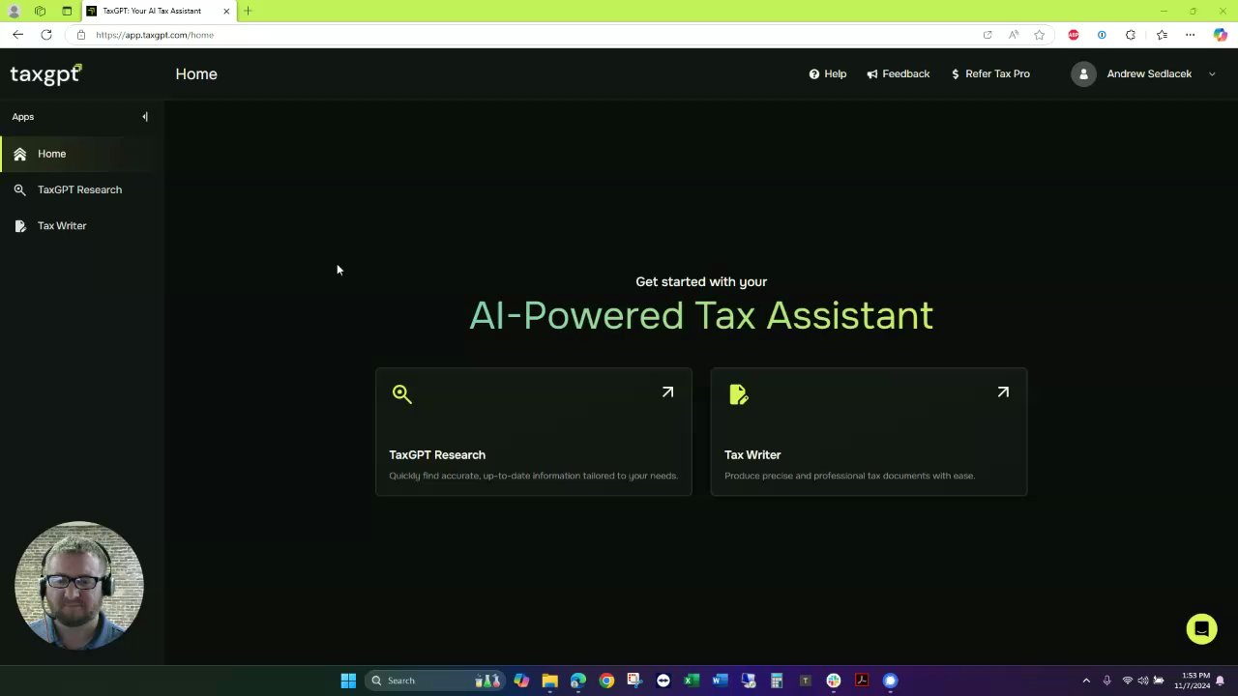
Task: Add this page to favorites star
Action: coord(1039,35)
